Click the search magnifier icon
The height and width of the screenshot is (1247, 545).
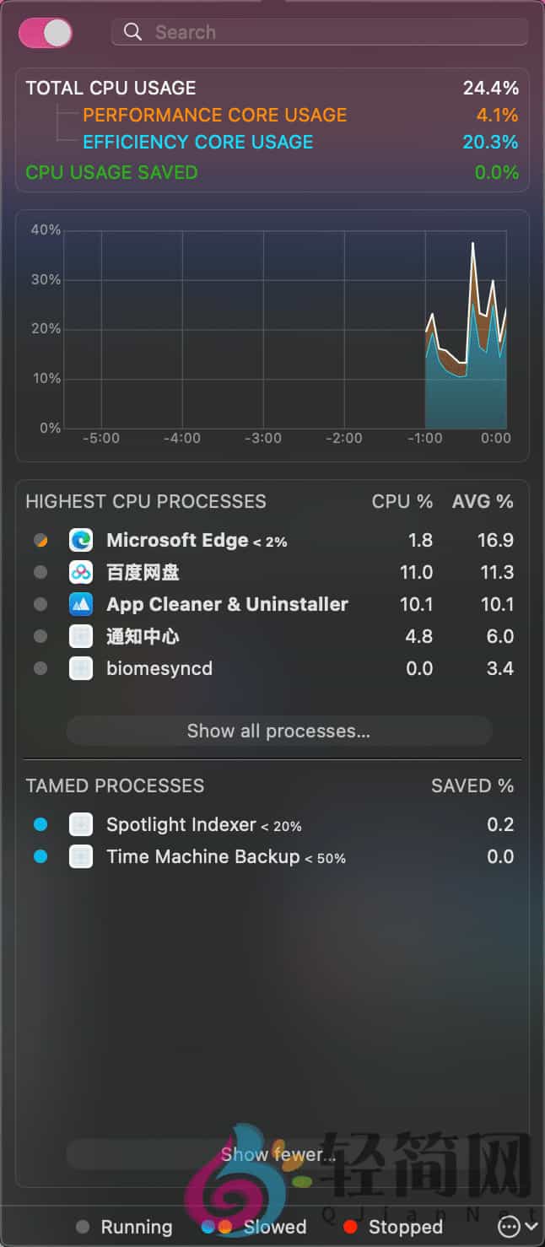pos(132,31)
